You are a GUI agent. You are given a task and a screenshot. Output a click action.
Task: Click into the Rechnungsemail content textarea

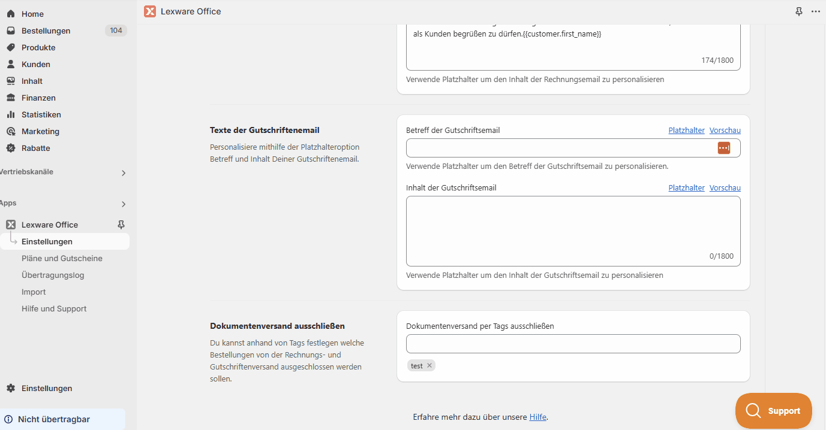pos(573,47)
